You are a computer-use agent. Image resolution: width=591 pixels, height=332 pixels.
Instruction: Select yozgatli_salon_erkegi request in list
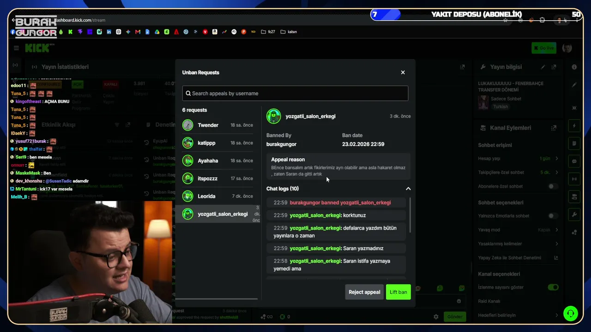coord(217,214)
